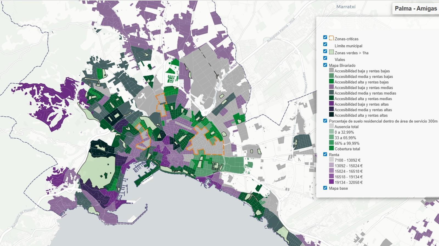This screenshot has height=246, width=439.
Task: Hide the Mapa Bivariado layer
Action: pos(325,65)
